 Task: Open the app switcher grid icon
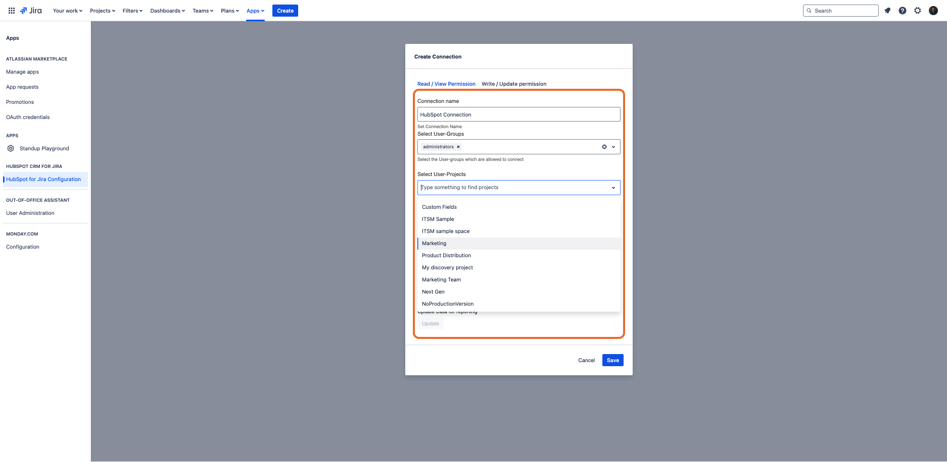[12, 11]
